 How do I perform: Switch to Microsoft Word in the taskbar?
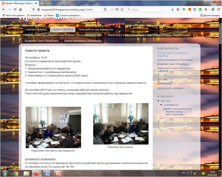[x=47, y=173]
